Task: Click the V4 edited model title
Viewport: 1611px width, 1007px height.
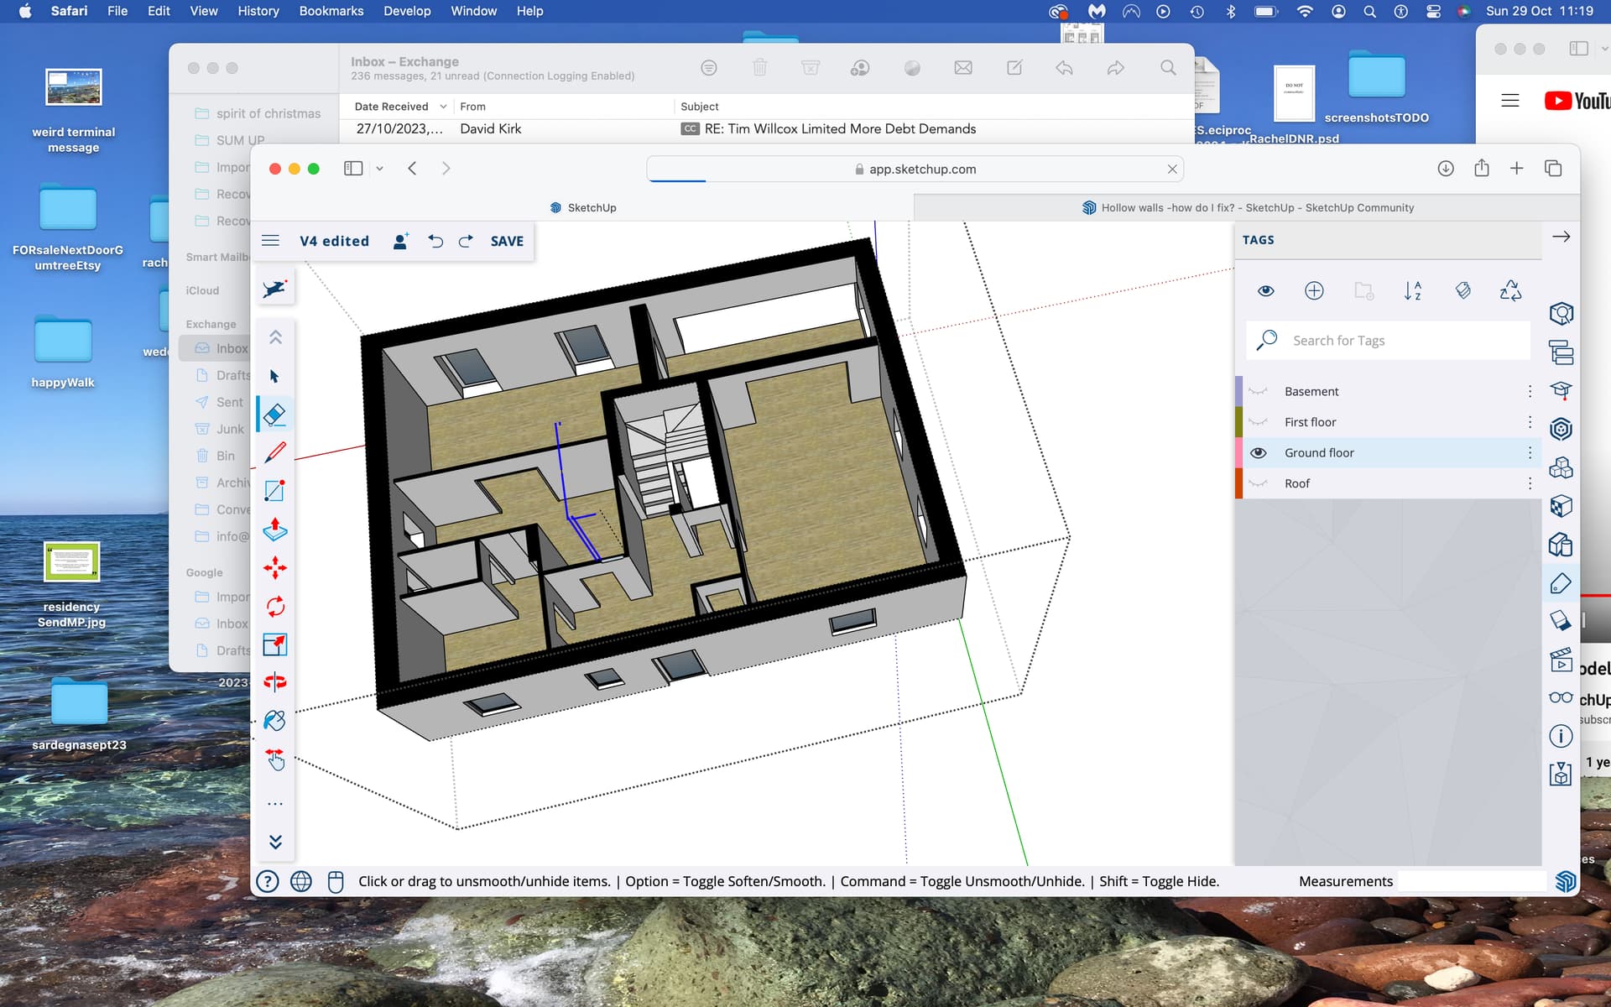Action: pos(334,241)
